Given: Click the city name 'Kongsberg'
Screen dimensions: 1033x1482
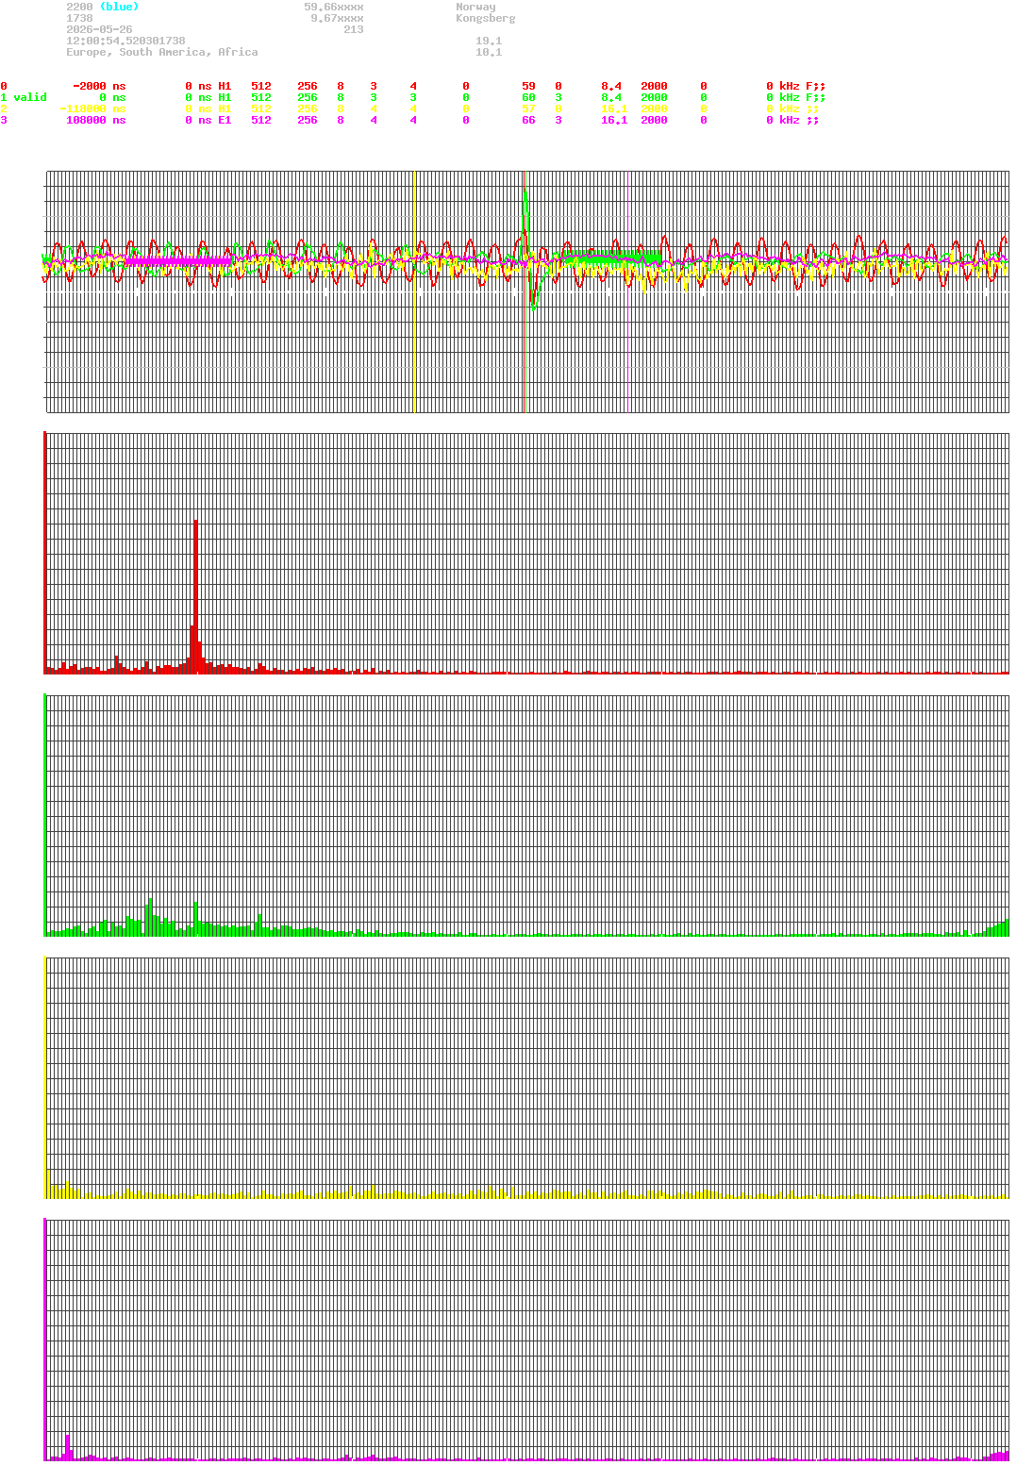Looking at the screenshot, I should [x=485, y=18].
